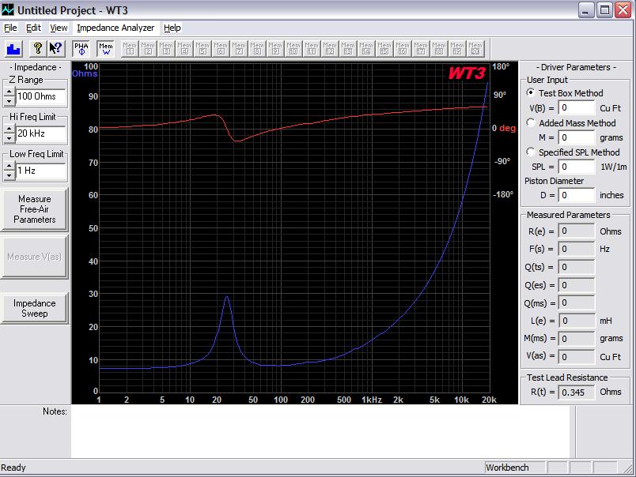Click the V(B) box volume input field
This screenshot has width=636, height=477.
[577, 107]
